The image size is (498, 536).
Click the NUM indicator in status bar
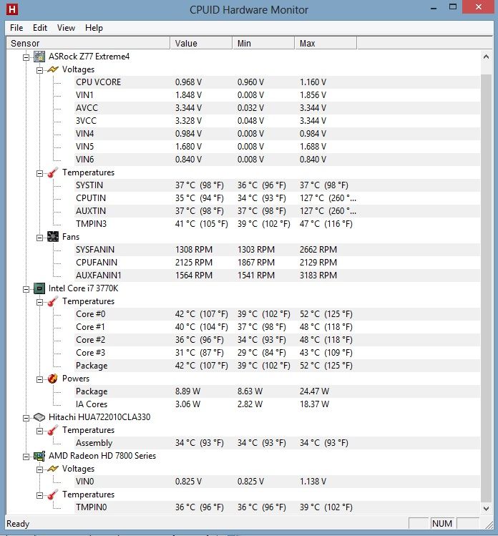(442, 524)
